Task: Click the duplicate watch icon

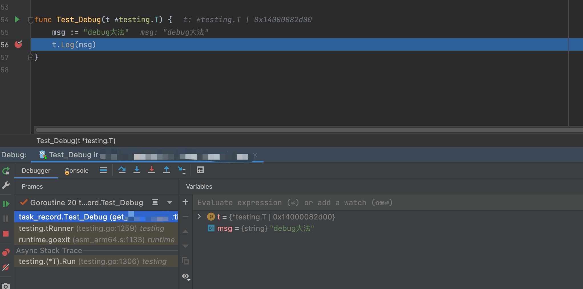Action: (185, 261)
